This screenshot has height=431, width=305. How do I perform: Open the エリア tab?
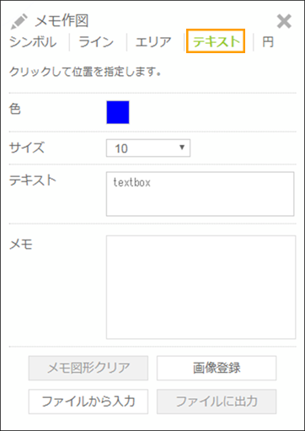tap(153, 42)
